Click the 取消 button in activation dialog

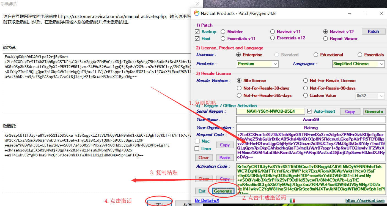pyautogui.click(x=188, y=204)
